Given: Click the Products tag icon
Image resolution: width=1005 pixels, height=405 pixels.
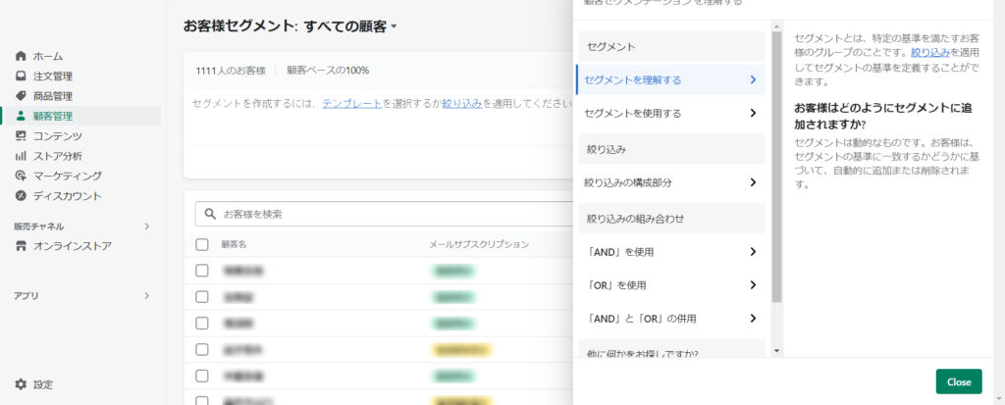Looking at the screenshot, I should 21,96.
